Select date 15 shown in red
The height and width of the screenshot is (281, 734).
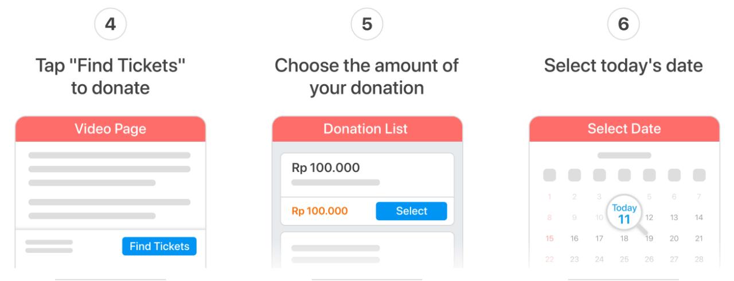[x=549, y=238]
